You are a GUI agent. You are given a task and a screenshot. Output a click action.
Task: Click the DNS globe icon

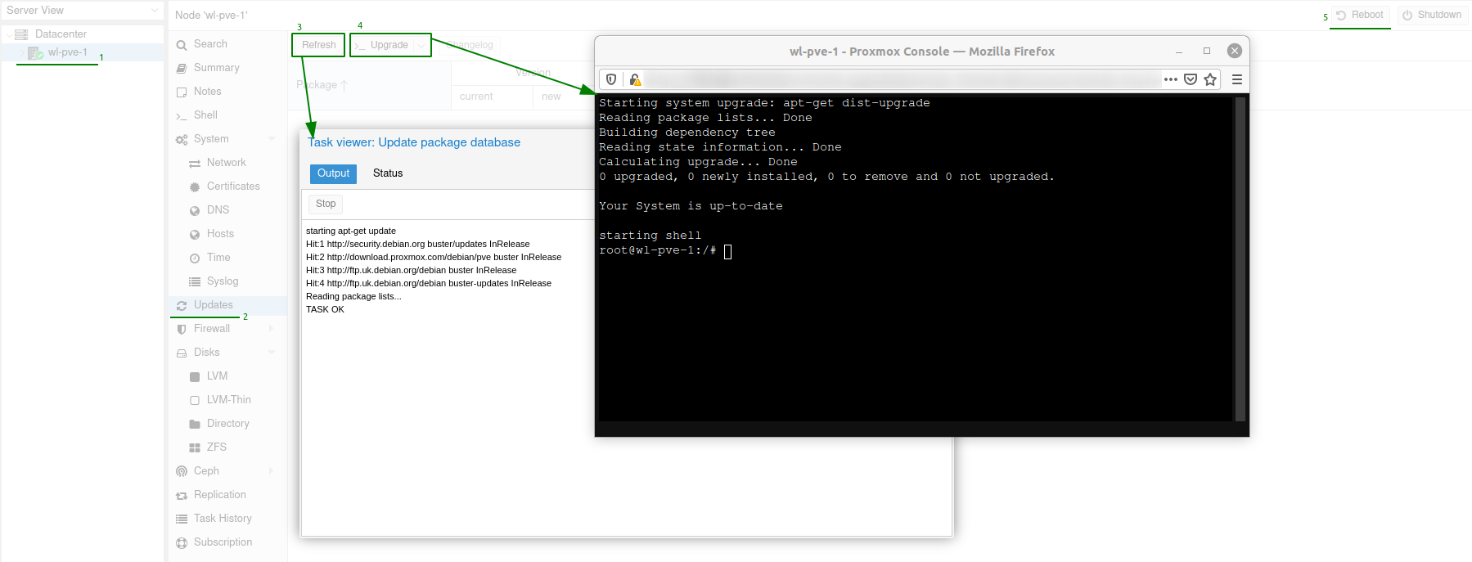(x=195, y=211)
